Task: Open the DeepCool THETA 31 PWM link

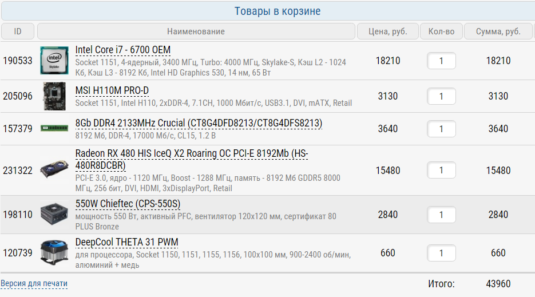Action: [126, 242]
